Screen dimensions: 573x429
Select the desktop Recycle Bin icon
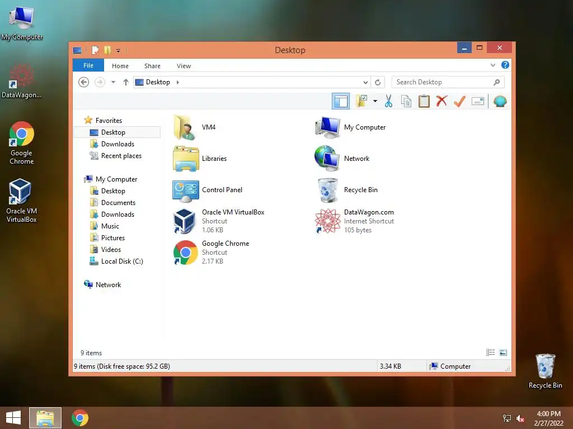[x=545, y=371]
